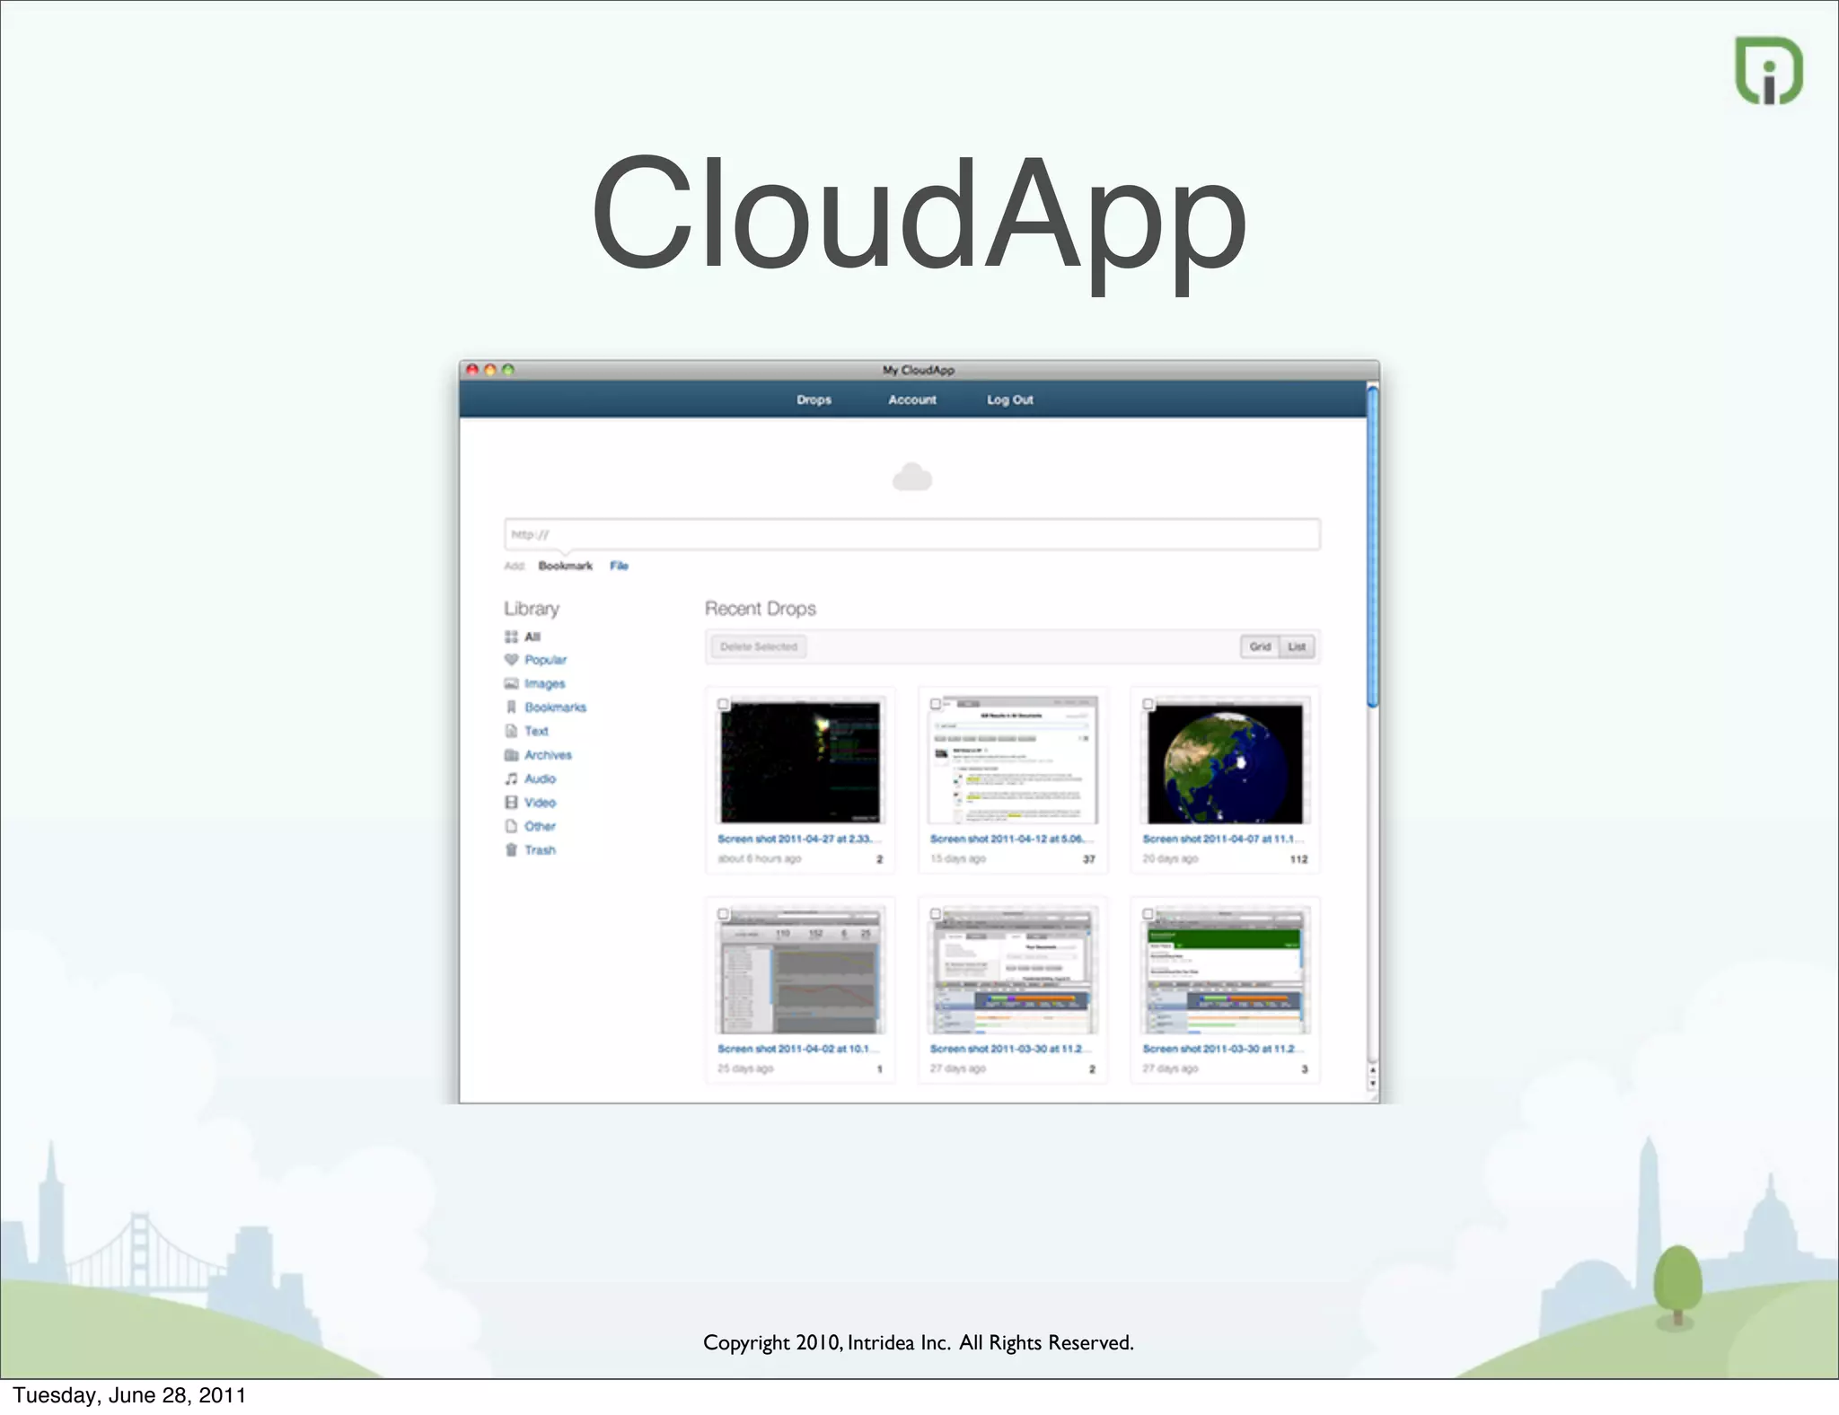The height and width of the screenshot is (1415, 1839).
Task: Click the green zoom window button
Action: pyautogui.click(x=508, y=370)
